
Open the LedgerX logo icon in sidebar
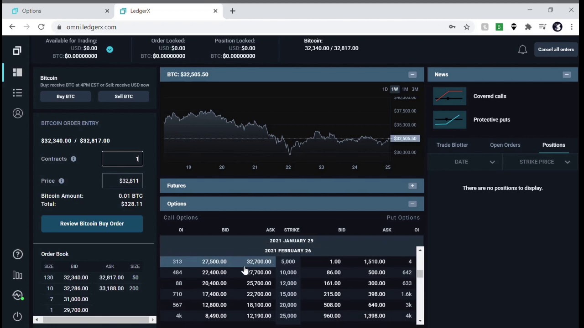click(17, 51)
